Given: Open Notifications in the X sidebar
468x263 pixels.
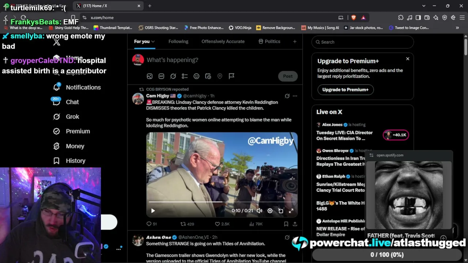Looking at the screenshot, I should tap(77, 87).
